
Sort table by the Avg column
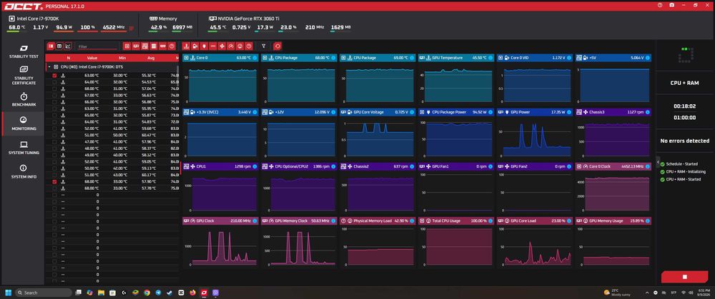(x=150, y=58)
